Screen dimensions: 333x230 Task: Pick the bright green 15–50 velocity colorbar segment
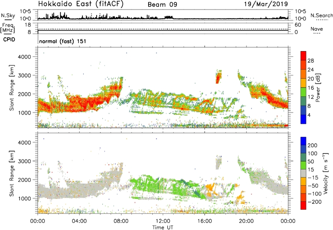(x=303, y=165)
